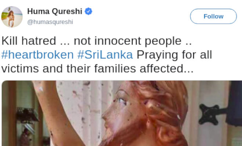Click "victims and their families affected..." text line

[97, 69]
